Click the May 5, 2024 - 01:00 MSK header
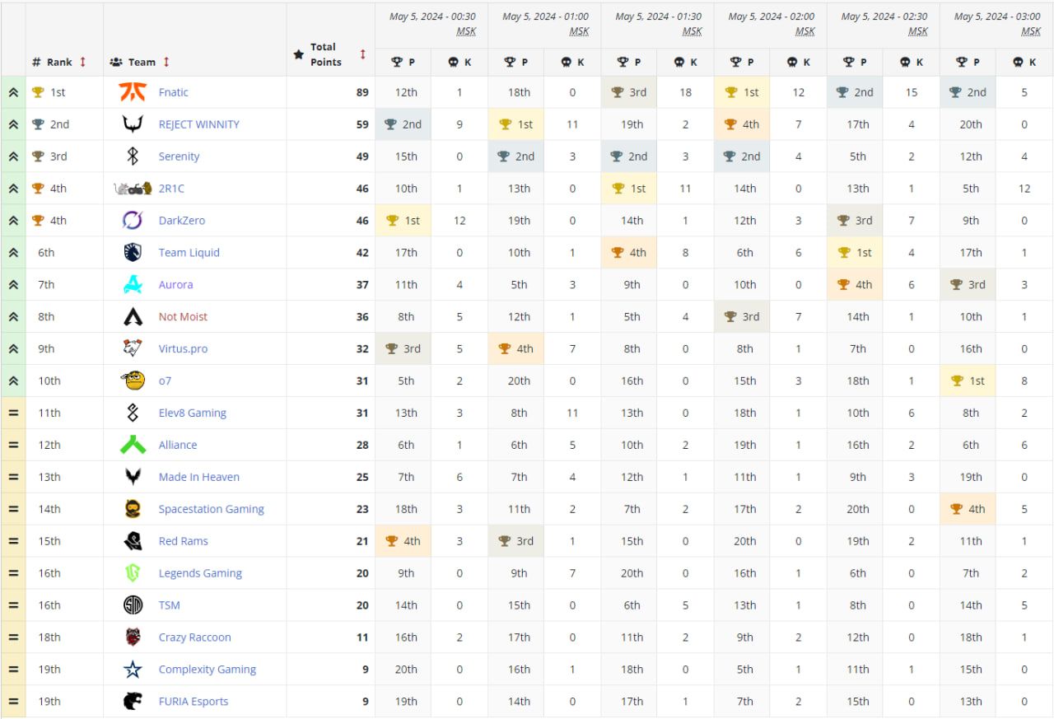The height and width of the screenshot is (719, 1054). (544, 24)
